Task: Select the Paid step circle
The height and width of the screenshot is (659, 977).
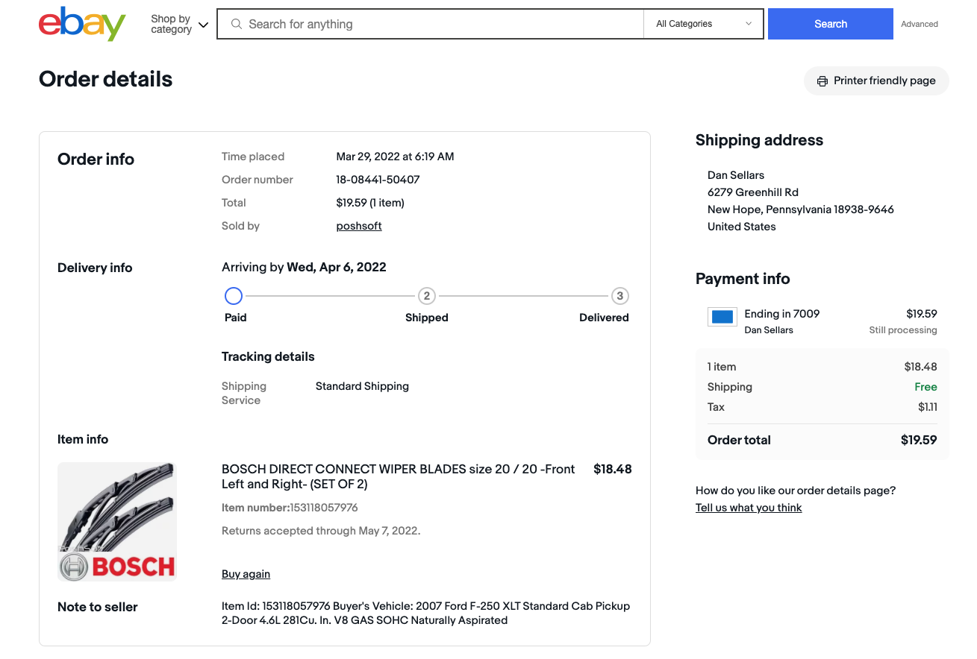Action: (x=234, y=296)
